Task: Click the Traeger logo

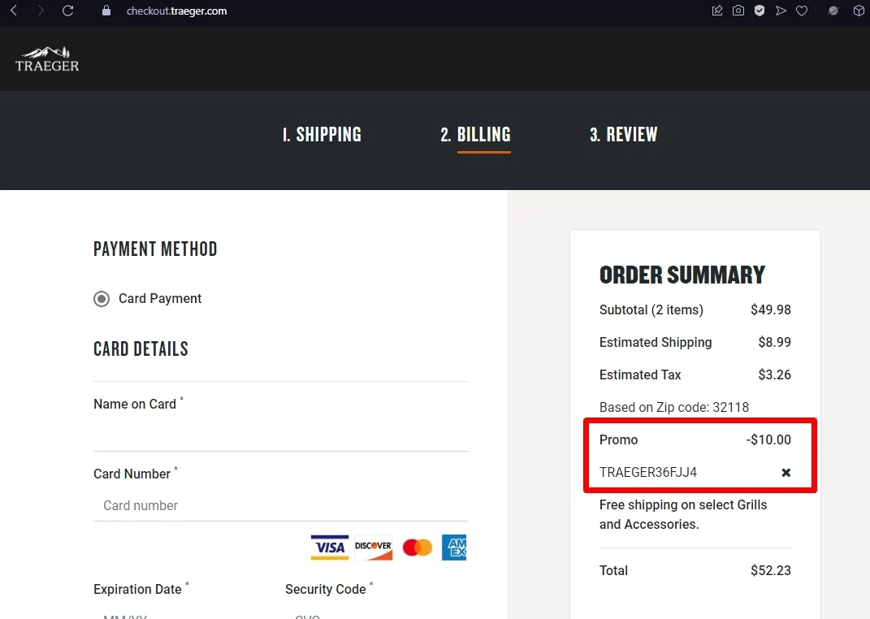Action: 47,59
